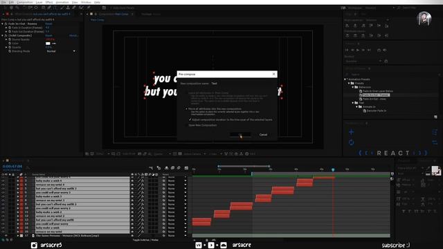Open the Blending Mode dropdown

tap(61, 51)
